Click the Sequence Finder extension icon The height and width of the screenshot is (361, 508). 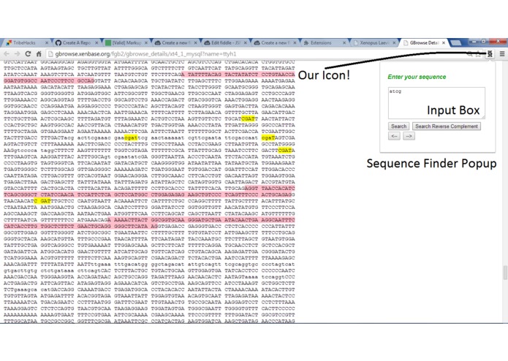pos(490,54)
